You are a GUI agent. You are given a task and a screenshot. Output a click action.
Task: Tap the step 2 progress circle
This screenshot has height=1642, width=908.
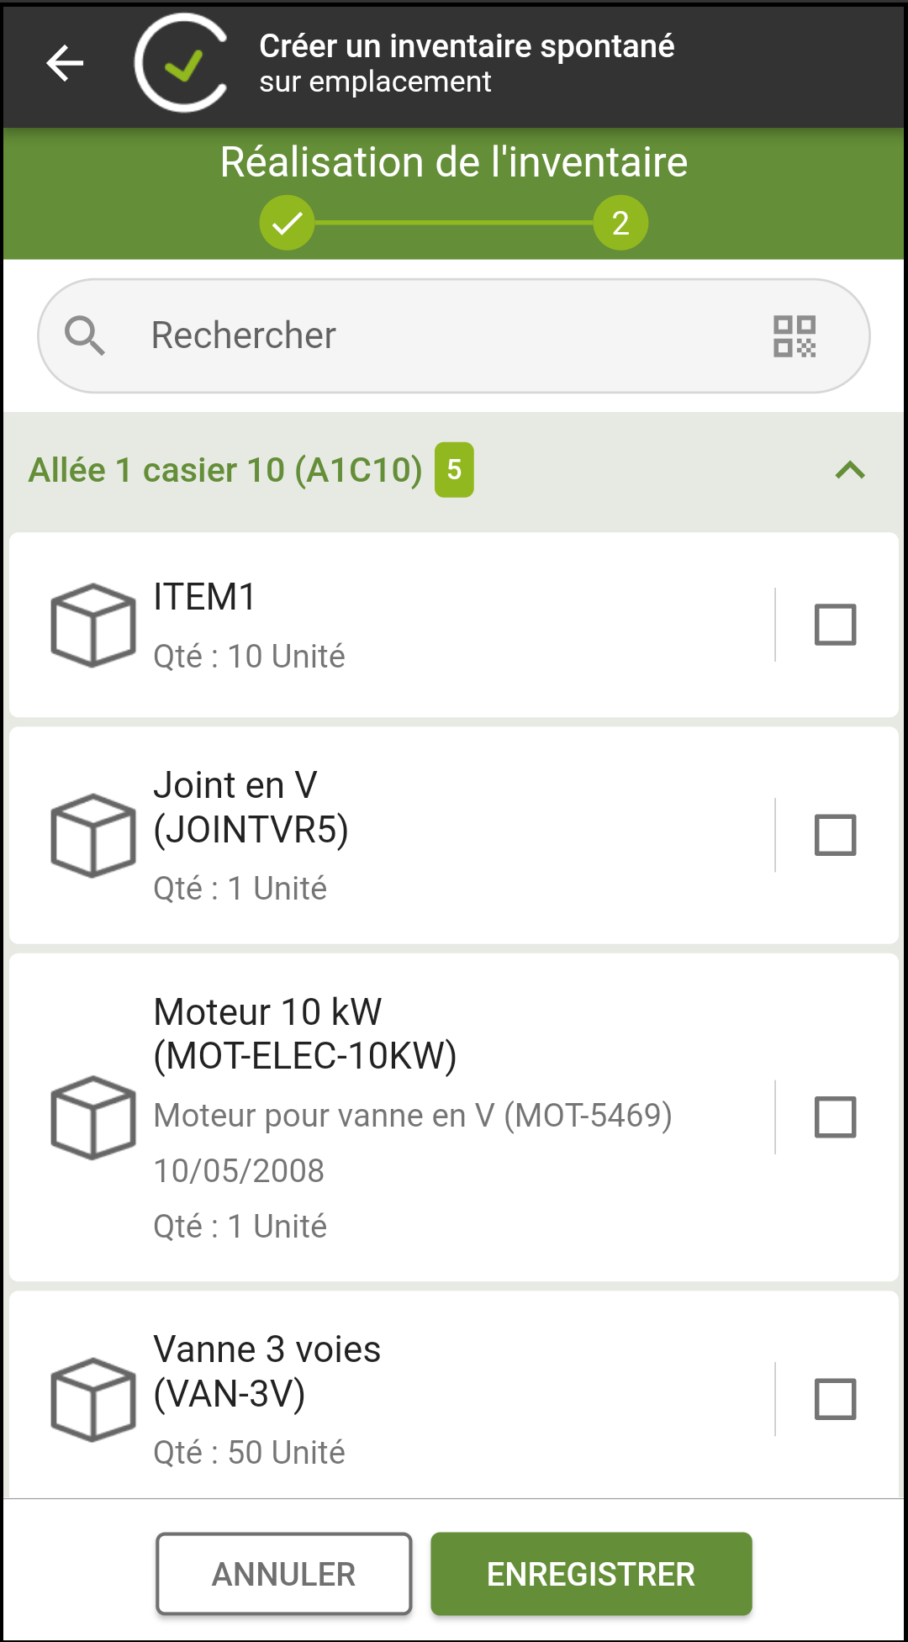point(620,223)
